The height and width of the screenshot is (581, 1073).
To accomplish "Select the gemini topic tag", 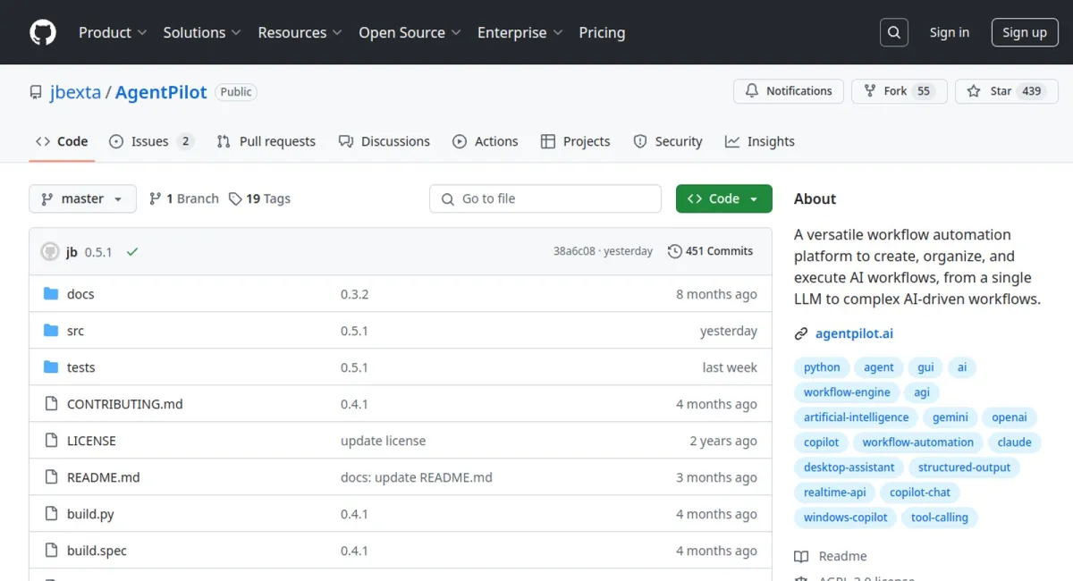I will point(950,417).
